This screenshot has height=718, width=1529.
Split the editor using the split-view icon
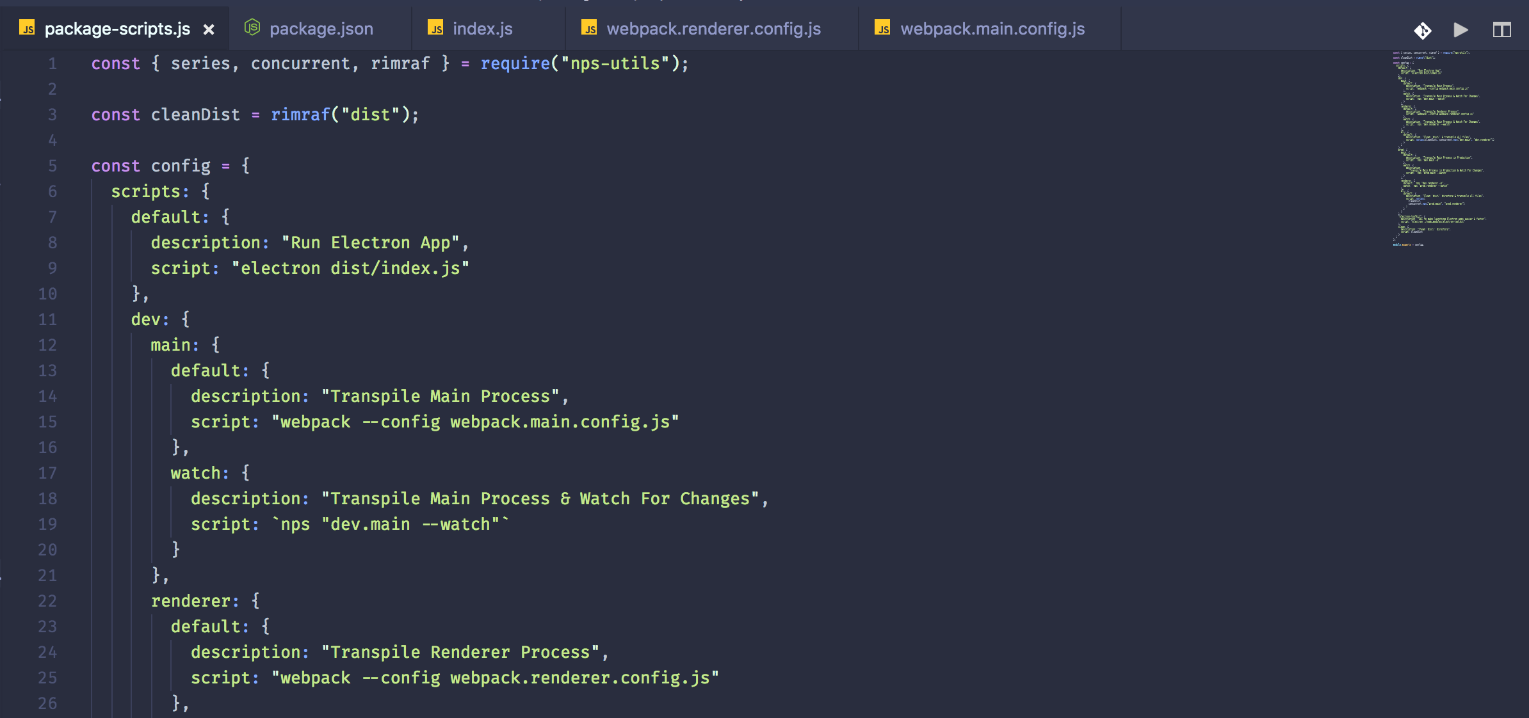coord(1501,29)
